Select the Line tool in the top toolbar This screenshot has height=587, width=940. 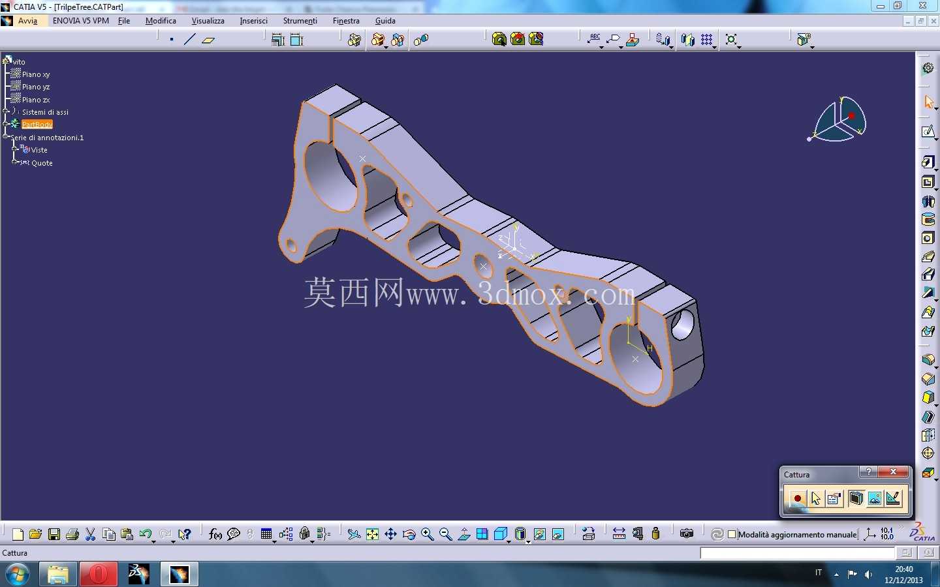(x=190, y=40)
